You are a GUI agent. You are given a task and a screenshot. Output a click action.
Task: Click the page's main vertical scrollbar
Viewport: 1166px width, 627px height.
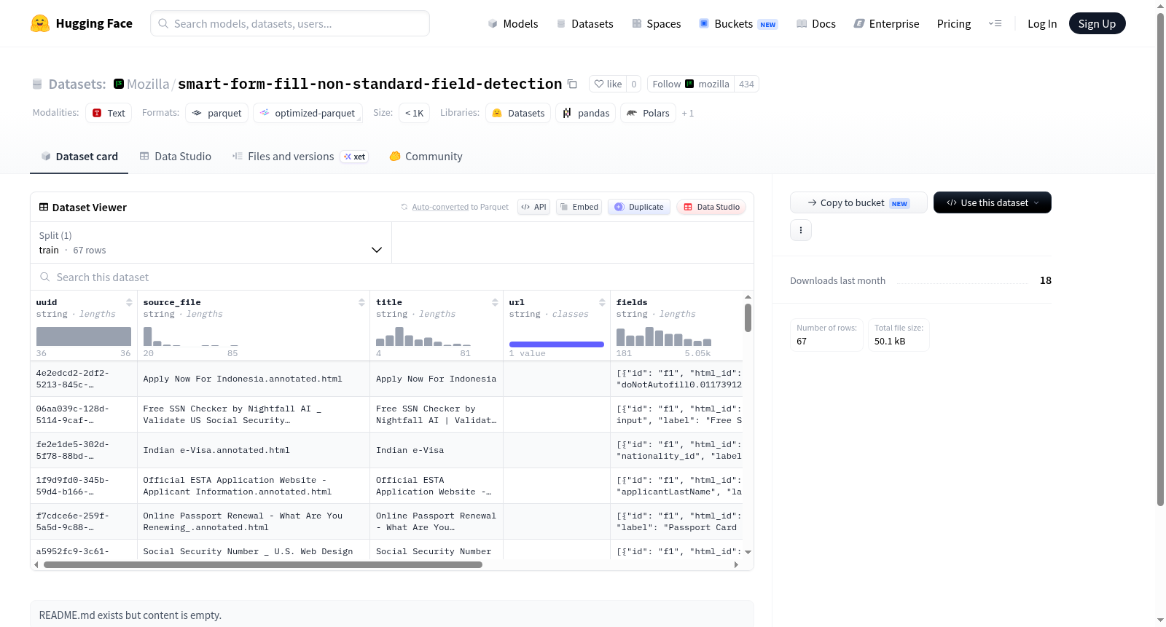[x=1160, y=259]
